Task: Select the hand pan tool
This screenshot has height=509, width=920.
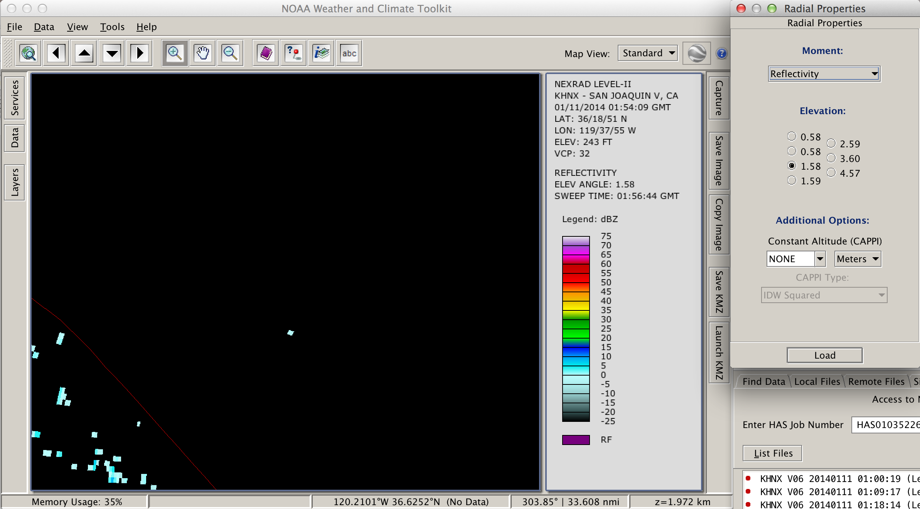Action: coord(203,53)
